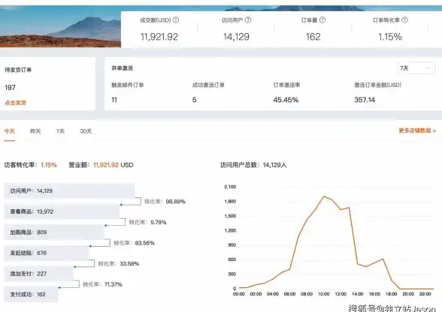442x312 pixels.
Task: Click the 激活订单金额 value 357.14
Action: click(365, 100)
